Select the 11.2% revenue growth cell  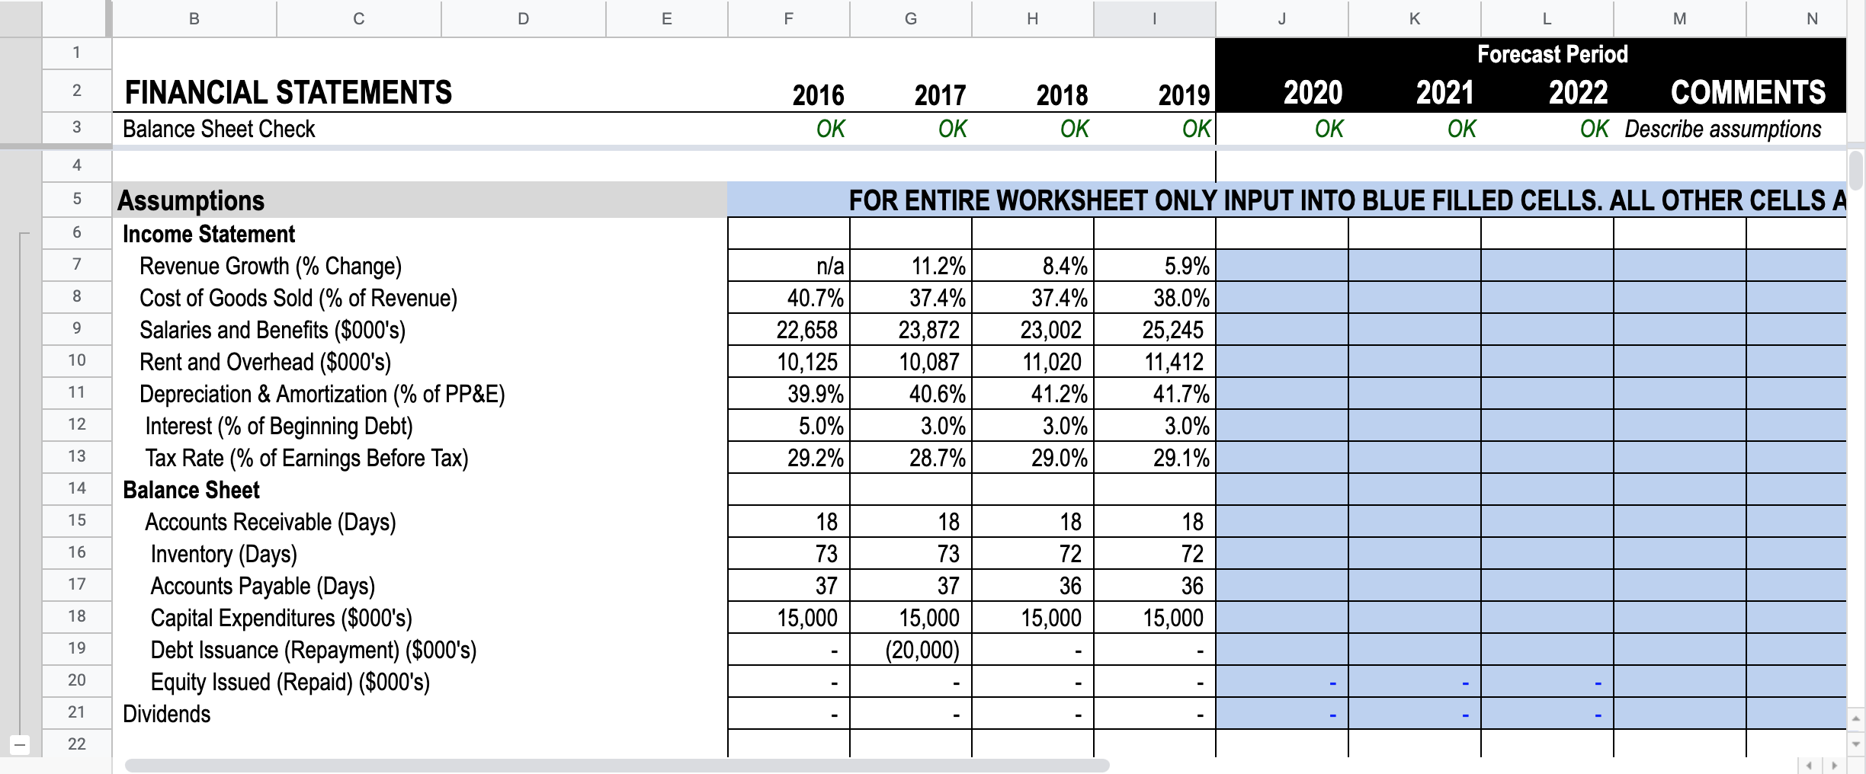(x=911, y=266)
